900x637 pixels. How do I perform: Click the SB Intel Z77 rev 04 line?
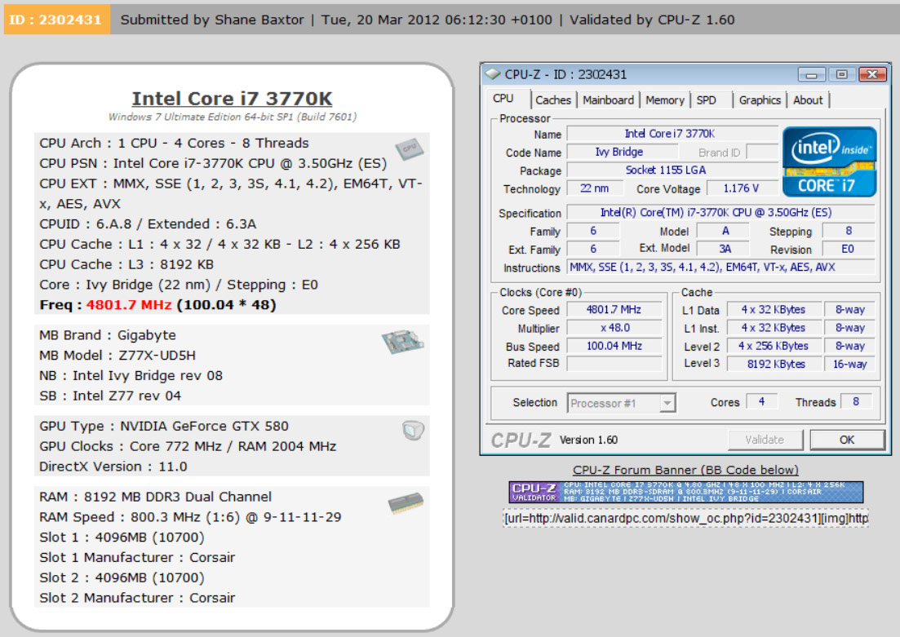click(110, 396)
